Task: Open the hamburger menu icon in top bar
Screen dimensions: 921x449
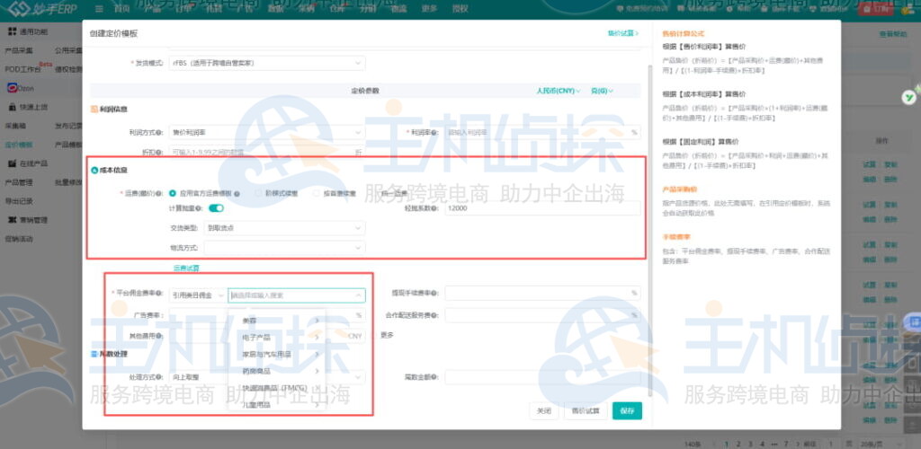Action: pos(99,9)
